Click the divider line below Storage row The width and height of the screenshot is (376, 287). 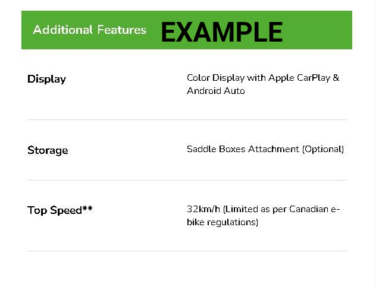coord(187,180)
